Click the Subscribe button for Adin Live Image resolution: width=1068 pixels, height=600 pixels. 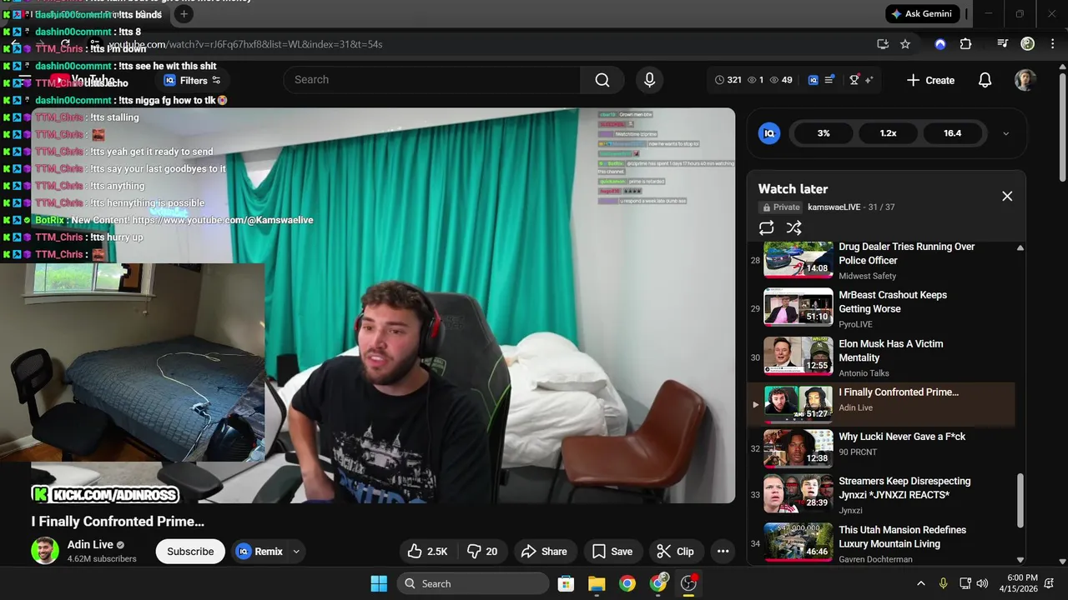tap(190, 551)
